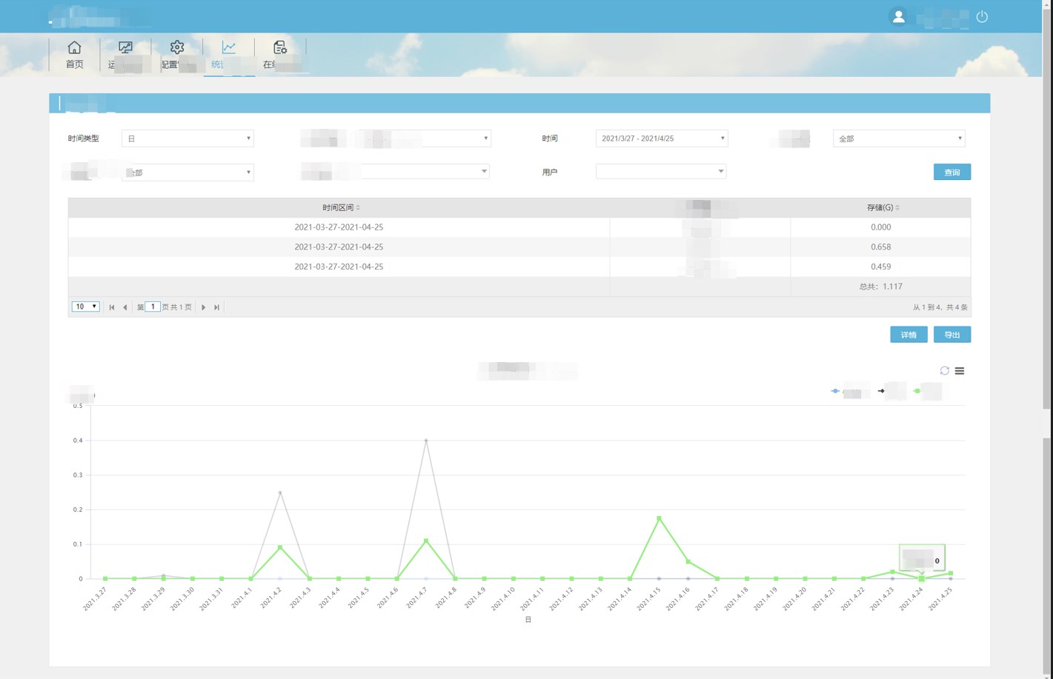Open the top-right 全部 dropdown

point(899,138)
